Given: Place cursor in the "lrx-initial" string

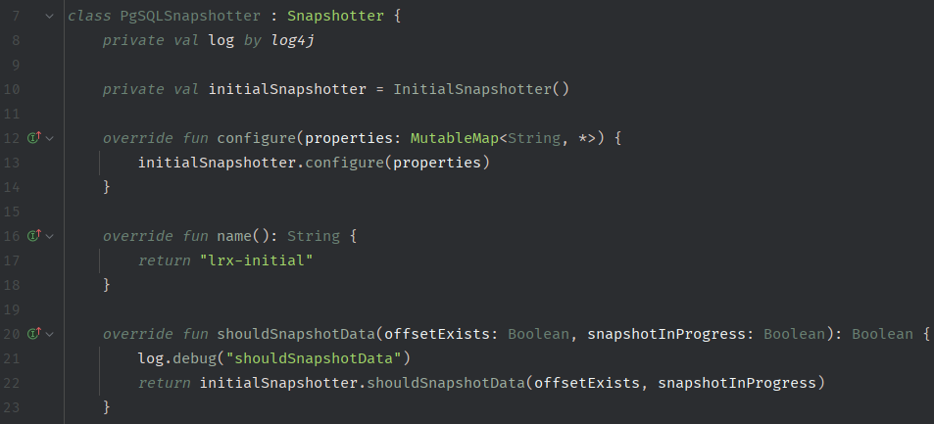Looking at the screenshot, I should click(x=261, y=260).
